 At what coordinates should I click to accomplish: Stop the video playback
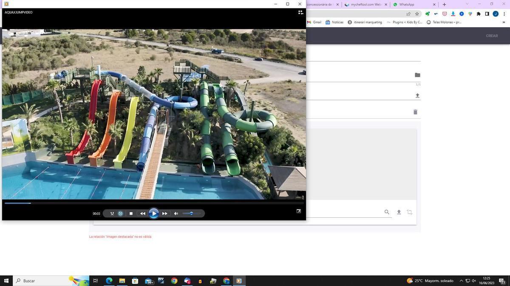coord(131,214)
